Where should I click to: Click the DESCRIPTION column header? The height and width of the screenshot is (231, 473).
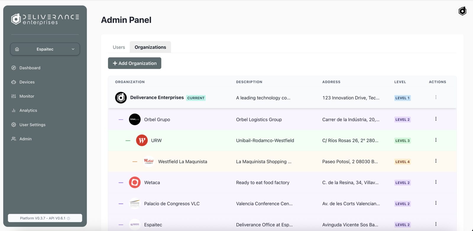pos(249,82)
